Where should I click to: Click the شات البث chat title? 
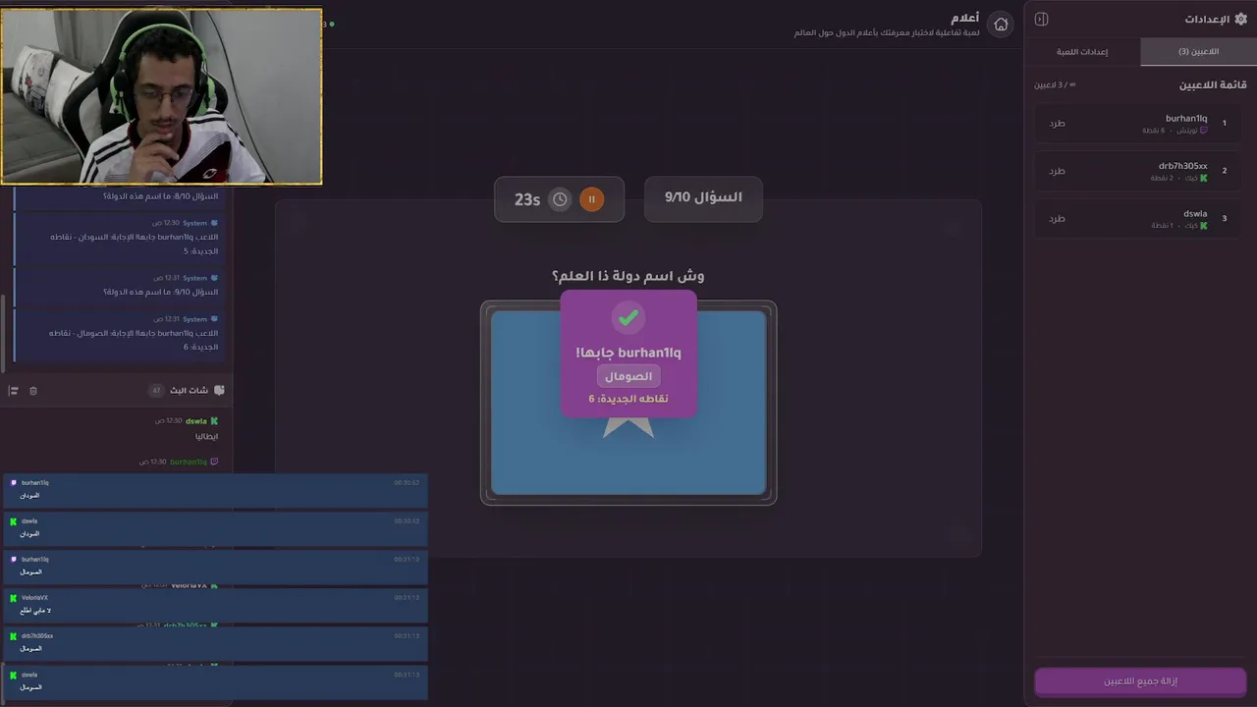point(189,391)
